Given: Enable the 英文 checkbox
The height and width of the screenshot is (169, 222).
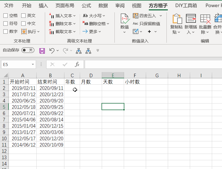Looking at the screenshot, I should (23, 16).
